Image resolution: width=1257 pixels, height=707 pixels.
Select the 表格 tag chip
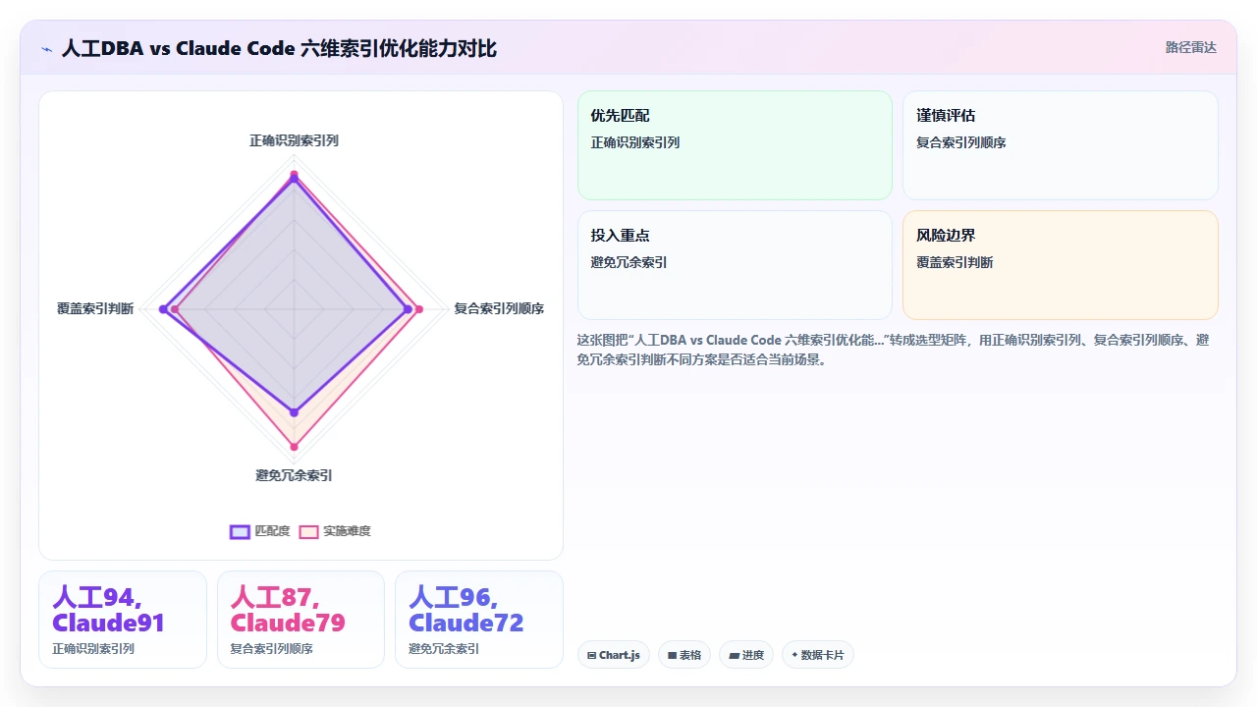684,655
